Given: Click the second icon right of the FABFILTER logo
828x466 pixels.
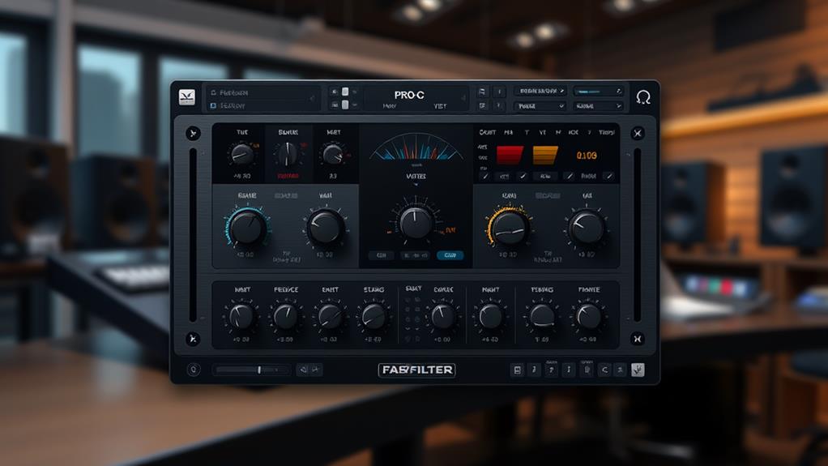Looking at the screenshot, I should point(534,370).
